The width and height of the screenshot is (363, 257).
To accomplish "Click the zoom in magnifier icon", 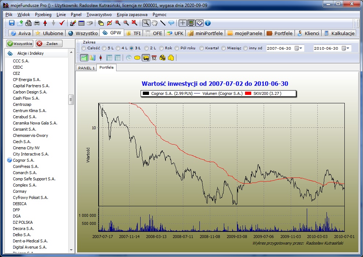I will [118, 23].
